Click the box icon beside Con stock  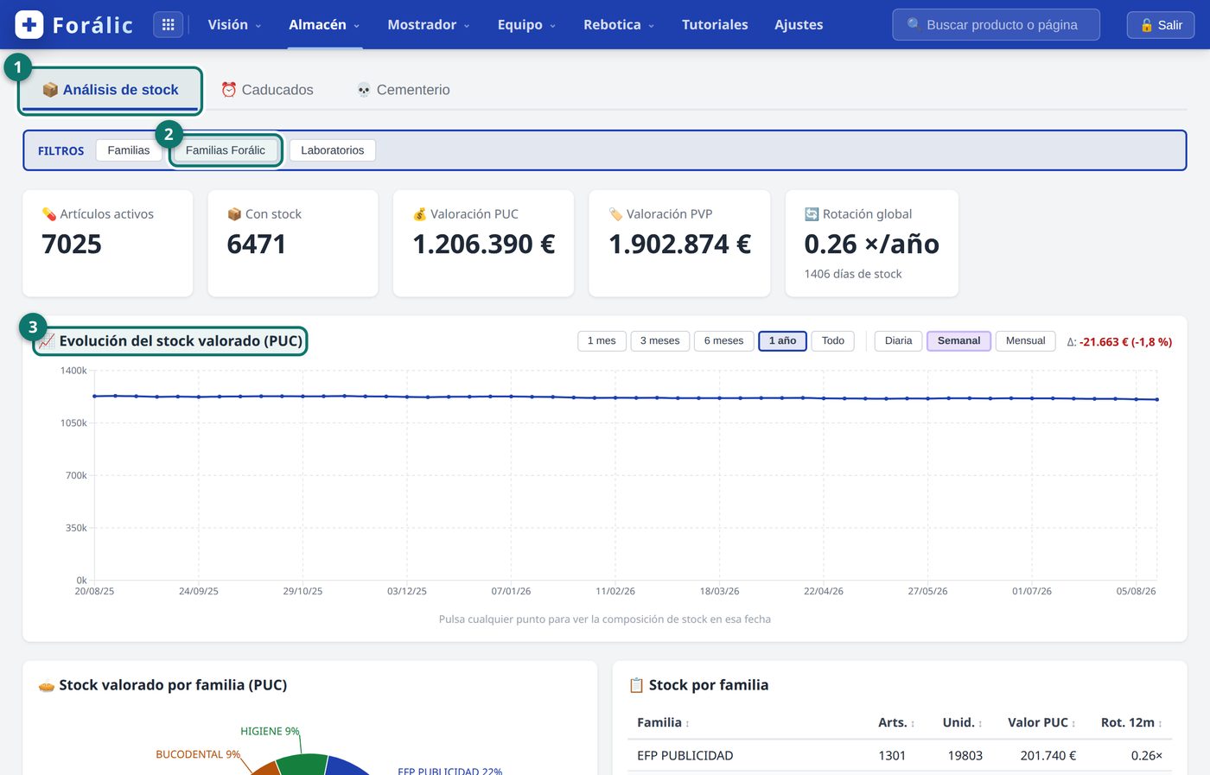click(234, 214)
